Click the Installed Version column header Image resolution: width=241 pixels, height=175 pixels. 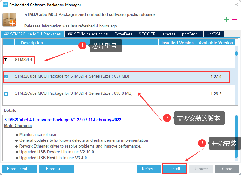point(177,43)
